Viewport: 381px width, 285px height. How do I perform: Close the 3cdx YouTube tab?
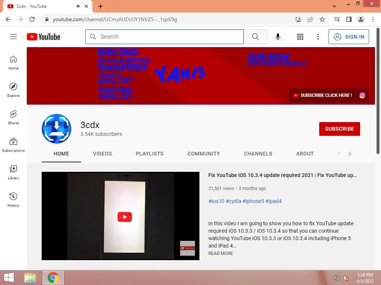pos(86,6)
